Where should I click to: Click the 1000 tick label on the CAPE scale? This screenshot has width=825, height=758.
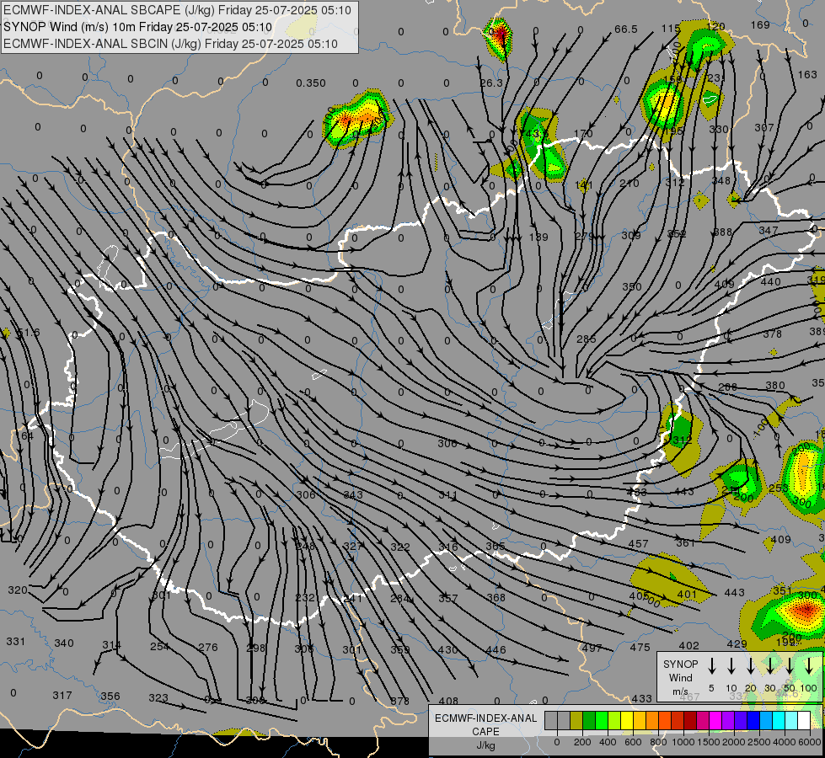coord(683,742)
